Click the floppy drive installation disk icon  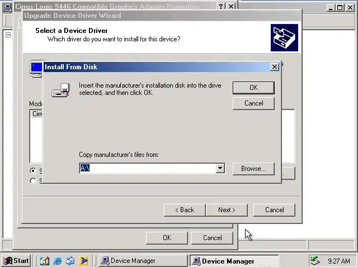coord(60,90)
